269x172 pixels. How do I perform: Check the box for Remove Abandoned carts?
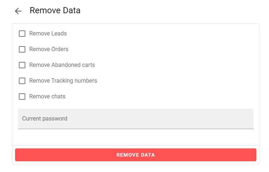coord(22,65)
